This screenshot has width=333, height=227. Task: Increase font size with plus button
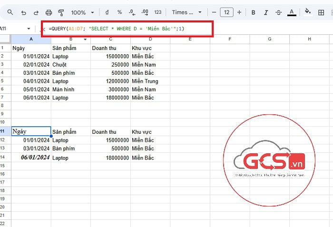[239, 12]
